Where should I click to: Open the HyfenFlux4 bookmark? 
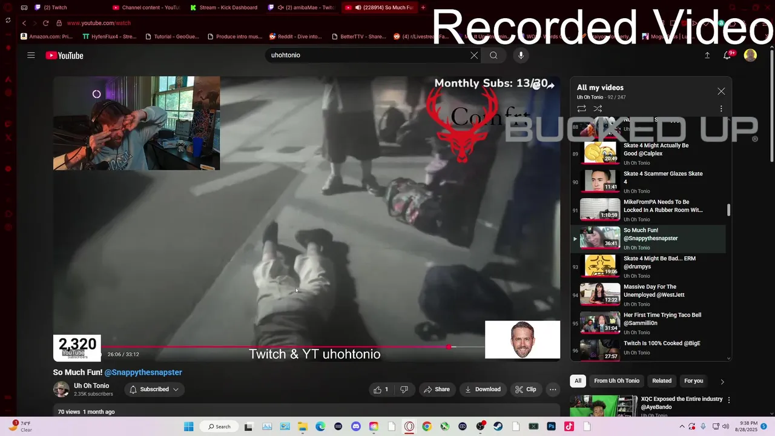tap(110, 36)
